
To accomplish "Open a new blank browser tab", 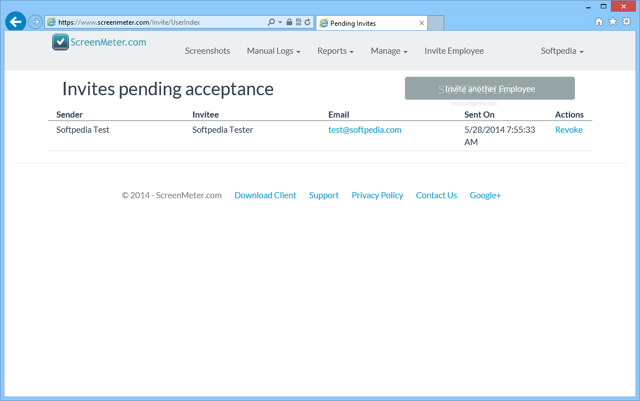I will (x=436, y=23).
